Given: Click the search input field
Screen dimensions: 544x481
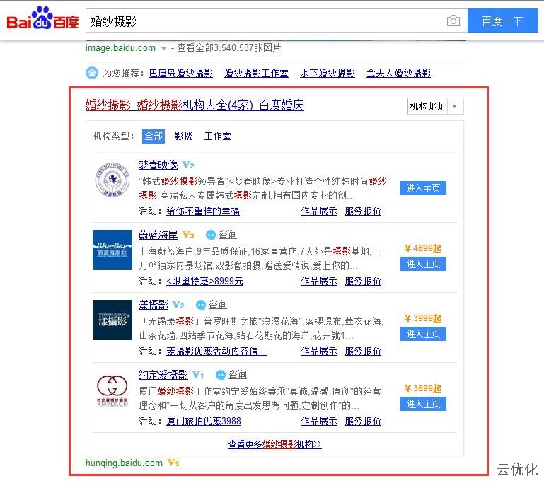Looking at the screenshot, I should point(265,21).
